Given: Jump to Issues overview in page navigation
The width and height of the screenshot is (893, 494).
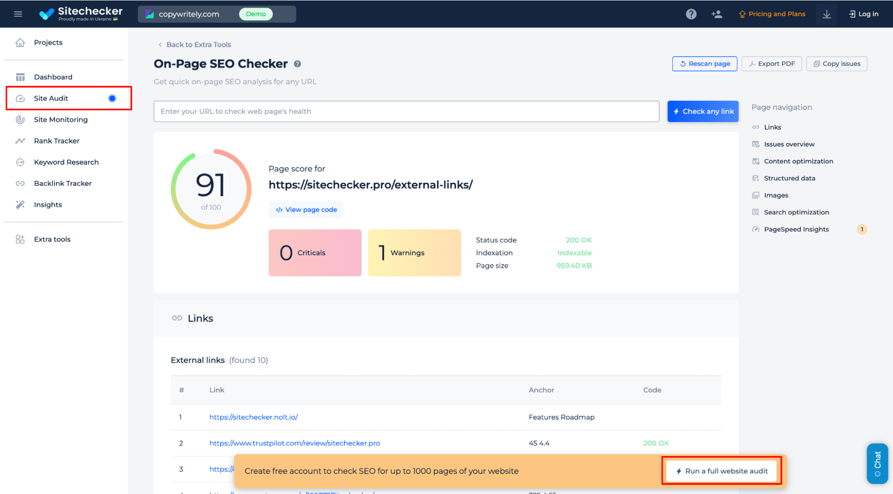Looking at the screenshot, I should click(789, 144).
